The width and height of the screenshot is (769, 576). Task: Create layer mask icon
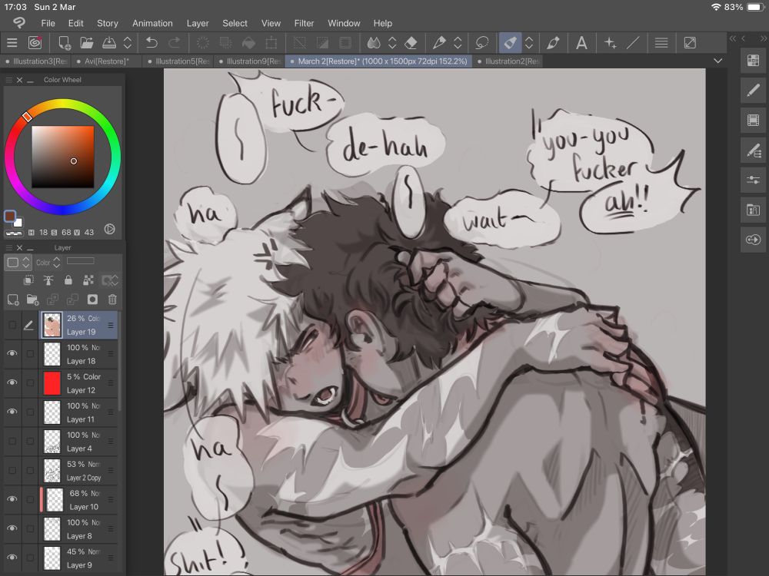pyautogui.click(x=92, y=300)
